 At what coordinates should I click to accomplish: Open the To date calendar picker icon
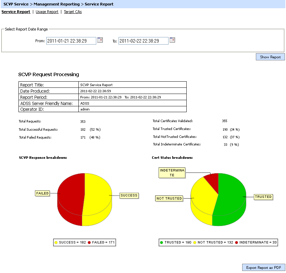(x=172, y=40)
